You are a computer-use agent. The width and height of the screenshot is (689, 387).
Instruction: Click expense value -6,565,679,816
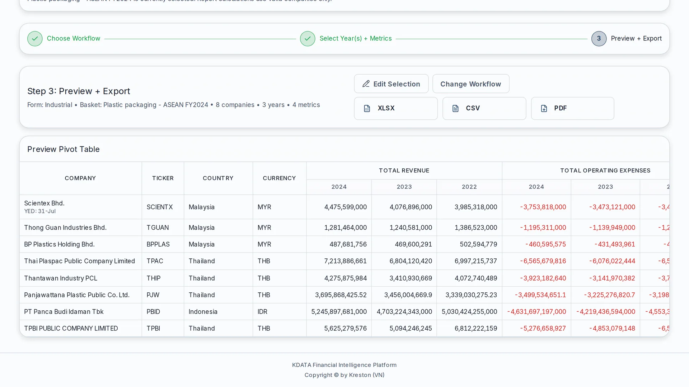point(543,261)
